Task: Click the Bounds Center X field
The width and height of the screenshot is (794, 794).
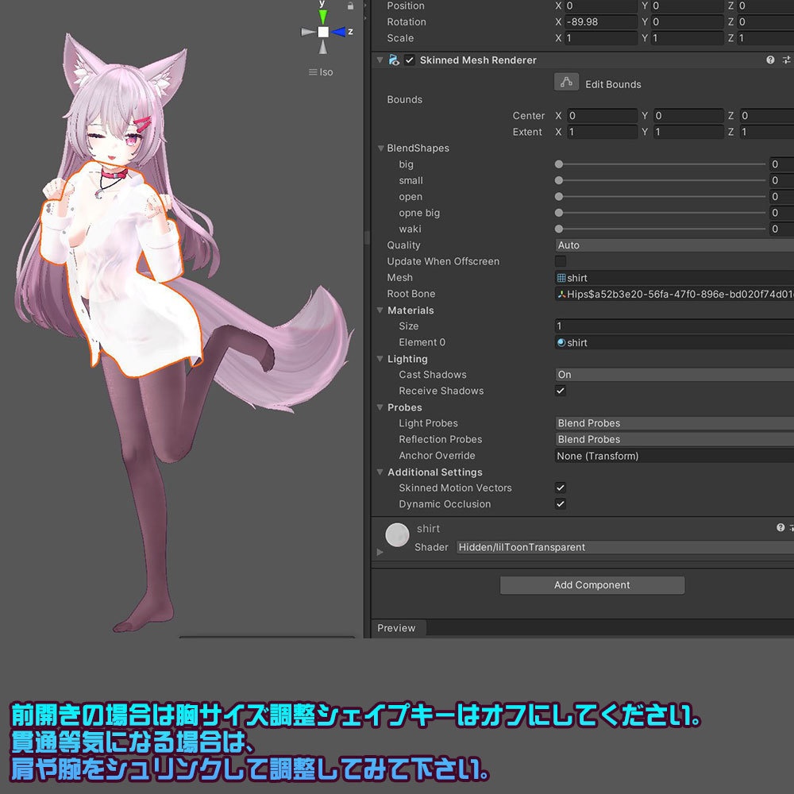Action: pos(602,115)
